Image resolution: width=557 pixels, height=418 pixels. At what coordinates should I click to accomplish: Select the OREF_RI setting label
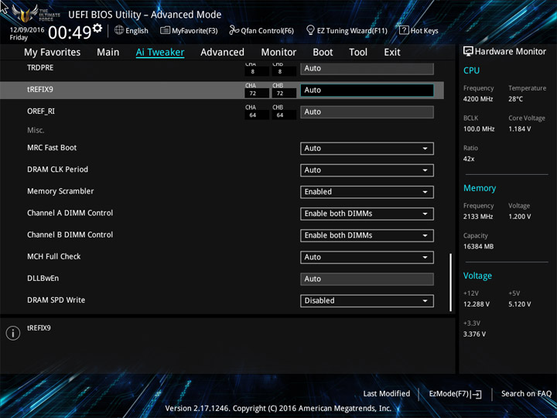tap(41, 111)
